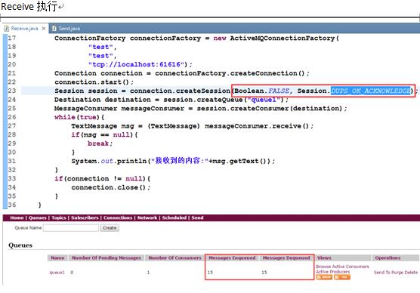Viewport: 420px width, 293px height.
Task: Open the Browse link for queue1
Action: [x=323, y=267]
